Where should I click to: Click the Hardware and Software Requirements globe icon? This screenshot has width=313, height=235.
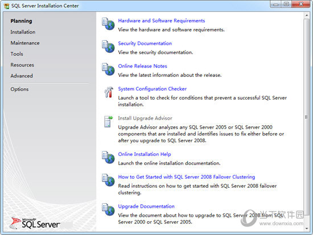(108, 24)
